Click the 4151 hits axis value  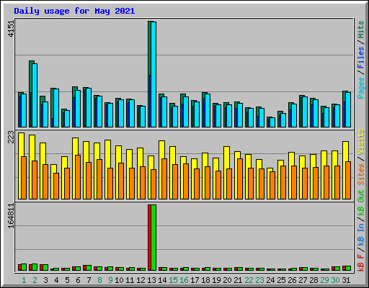click(11, 29)
